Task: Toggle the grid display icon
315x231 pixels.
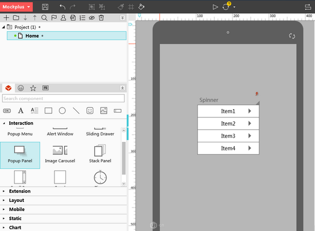Action: [131, 7]
